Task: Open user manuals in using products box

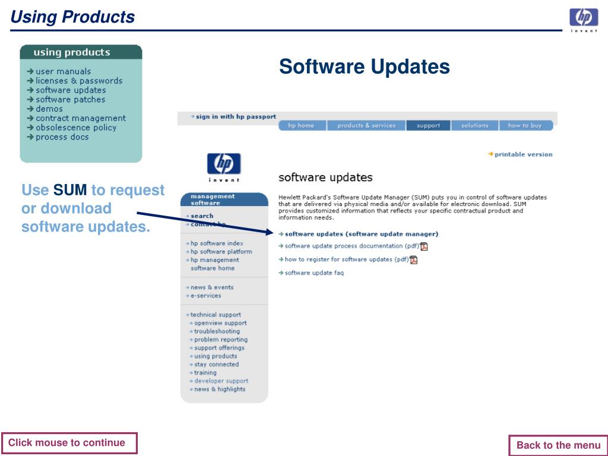Action: click(63, 71)
